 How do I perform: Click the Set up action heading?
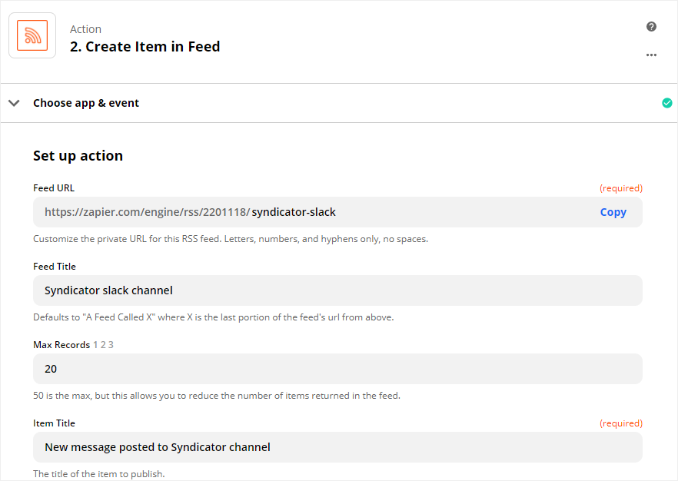(x=78, y=155)
